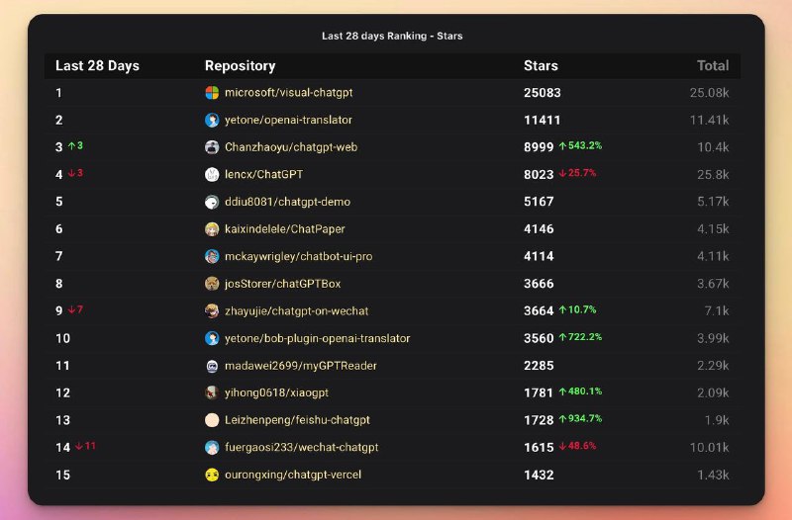The image size is (792, 520).
Task: Click avatar icon beside ddiu8081/chatgpt-demo
Action: coord(212,203)
